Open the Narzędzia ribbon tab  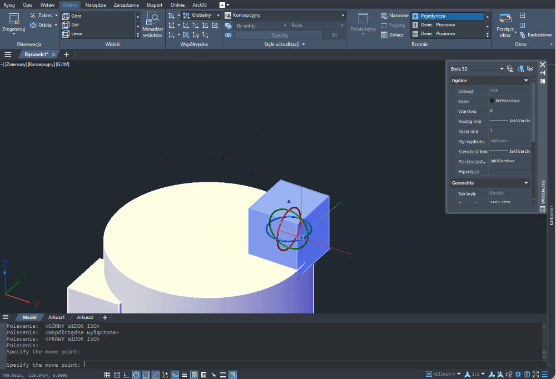tap(96, 5)
